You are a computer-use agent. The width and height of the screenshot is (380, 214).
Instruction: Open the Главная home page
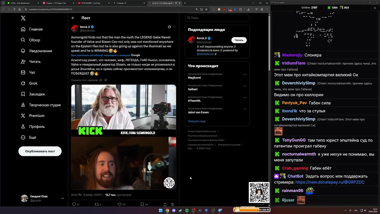tap(32, 29)
